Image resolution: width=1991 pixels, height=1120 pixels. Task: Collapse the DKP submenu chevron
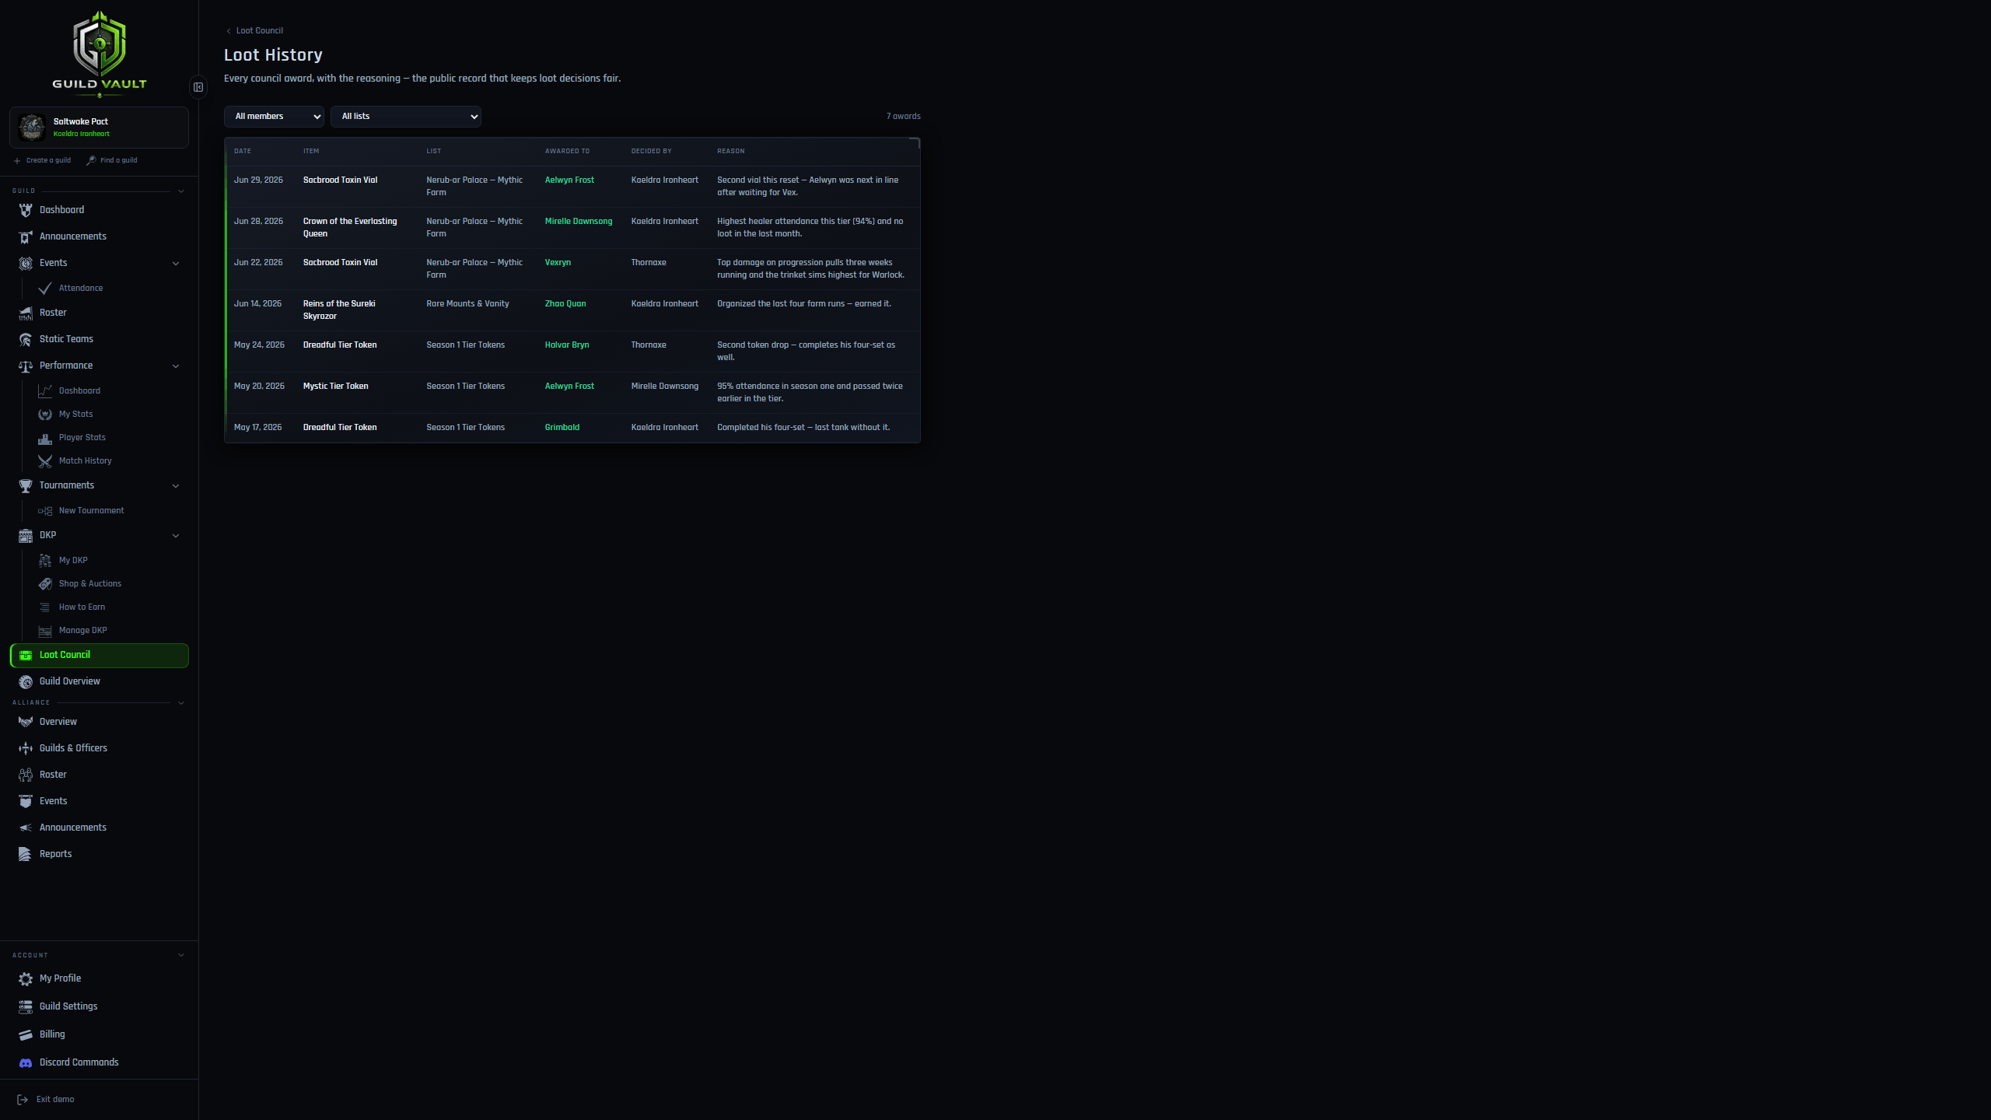[x=176, y=536]
